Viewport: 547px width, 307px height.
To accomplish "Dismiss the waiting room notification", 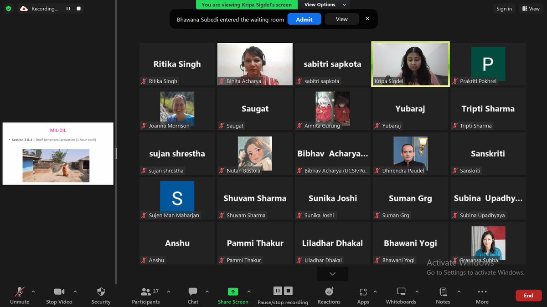I will point(367,19).
